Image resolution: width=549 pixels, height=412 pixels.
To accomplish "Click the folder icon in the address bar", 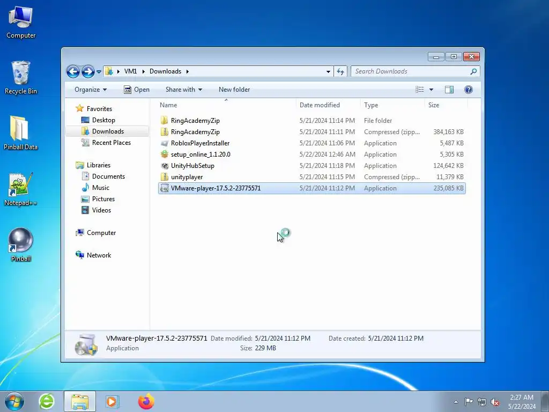I will 109,71.
